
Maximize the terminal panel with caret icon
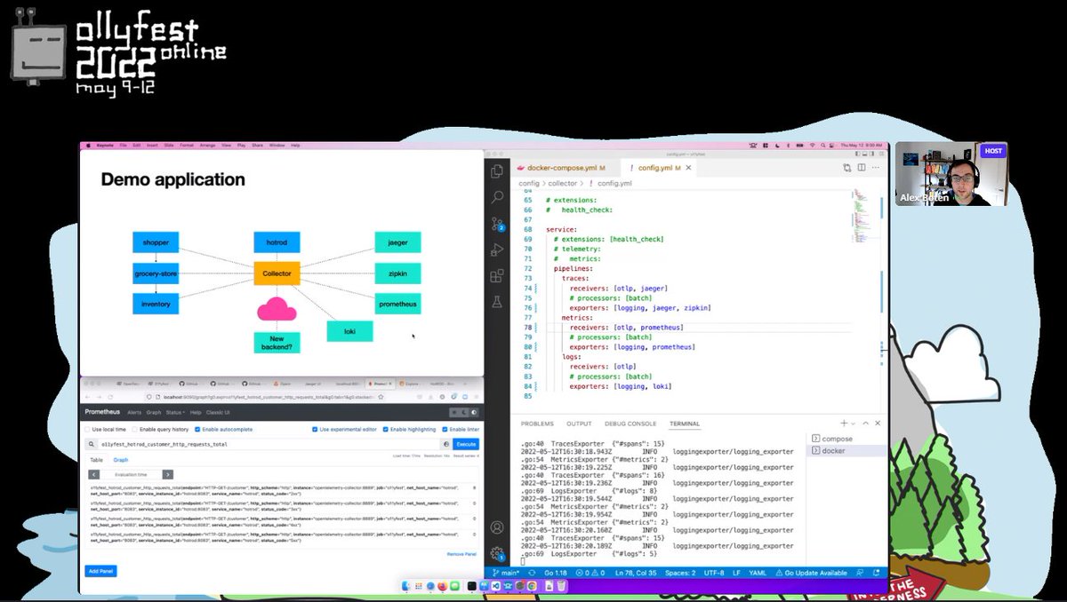868,424
